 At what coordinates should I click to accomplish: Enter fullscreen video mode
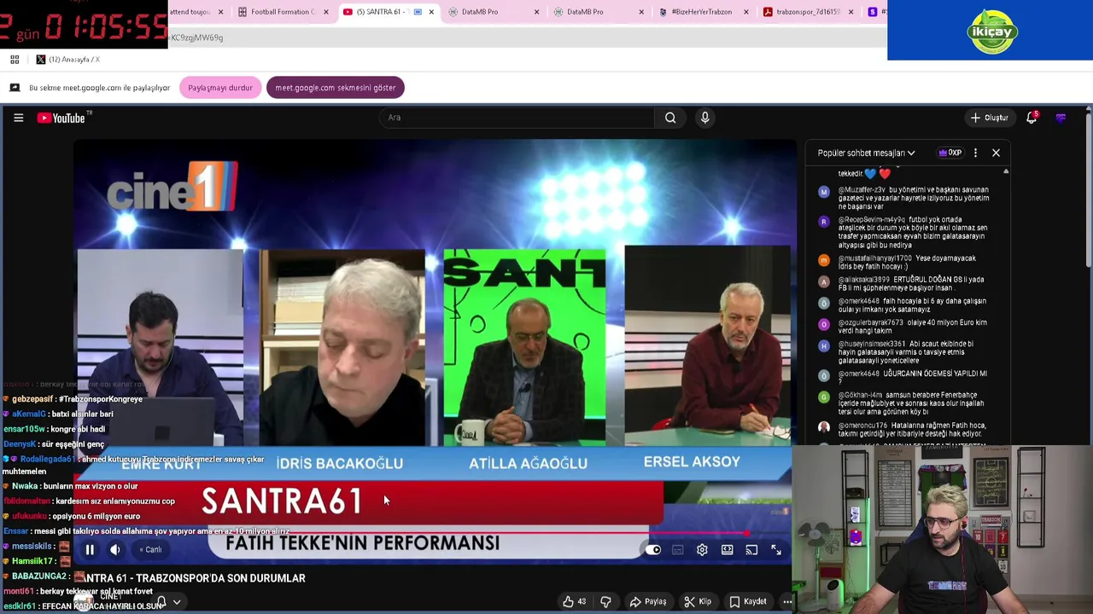(776, 550)
